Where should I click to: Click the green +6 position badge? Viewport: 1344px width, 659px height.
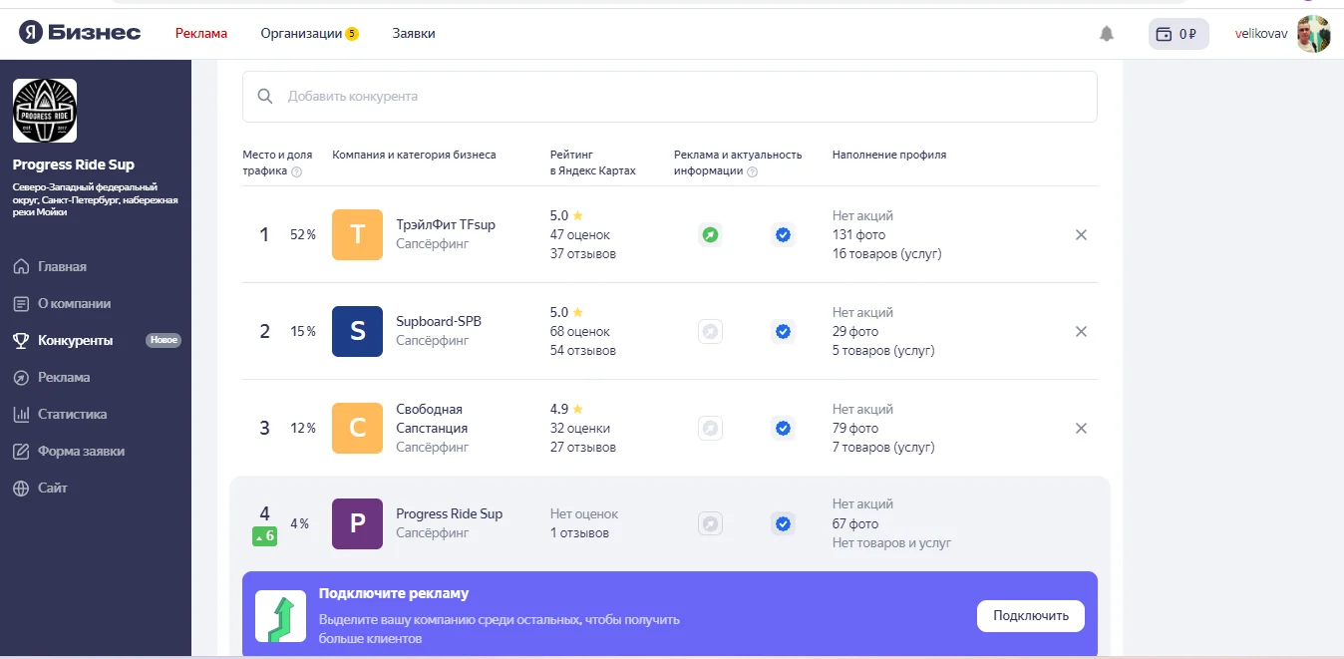(264, 536)
